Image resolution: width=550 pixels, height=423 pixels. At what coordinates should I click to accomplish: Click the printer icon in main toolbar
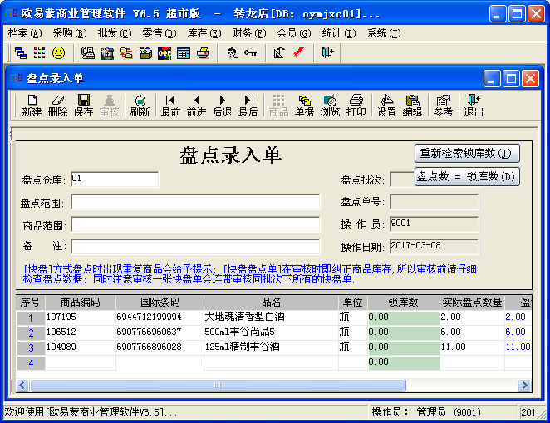tap(203, 53)
